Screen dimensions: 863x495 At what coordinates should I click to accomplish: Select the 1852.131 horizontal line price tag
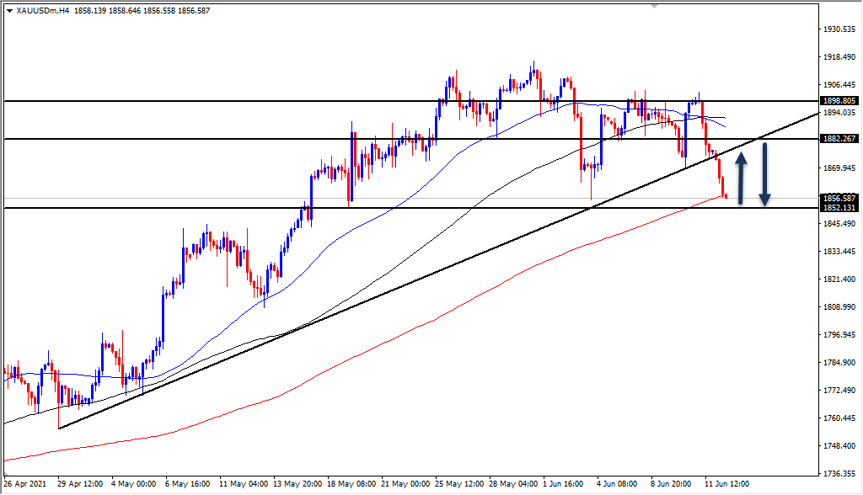coord(839,207)
